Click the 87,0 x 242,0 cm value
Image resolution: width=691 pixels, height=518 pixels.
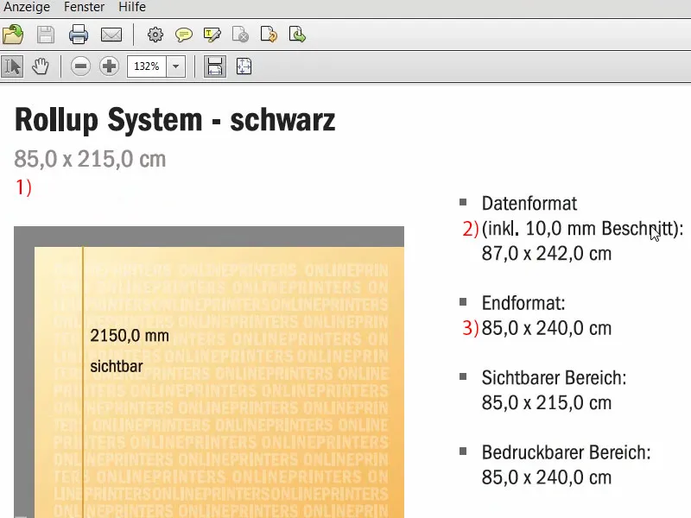tap(547, 254)
